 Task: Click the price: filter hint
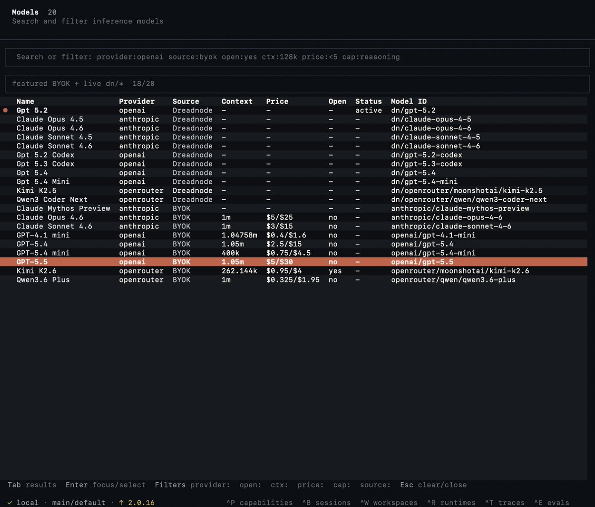click(x=310, y=485)
